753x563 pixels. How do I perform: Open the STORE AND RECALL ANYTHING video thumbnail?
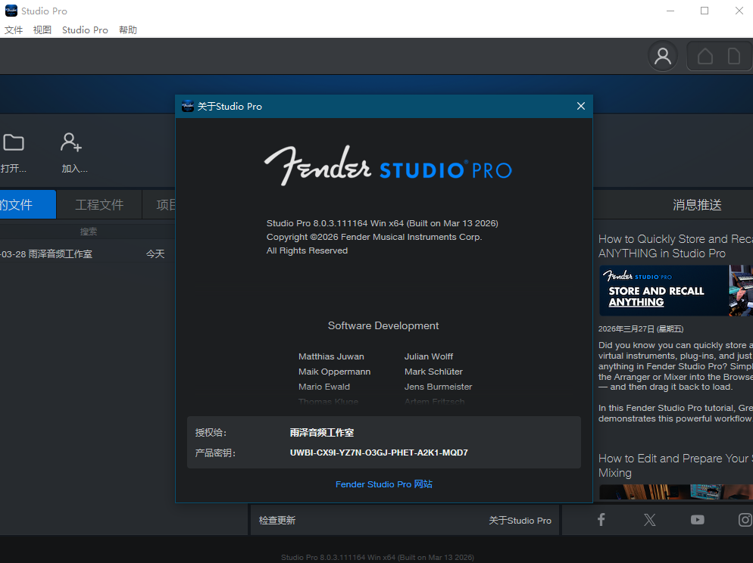point(674,291)
